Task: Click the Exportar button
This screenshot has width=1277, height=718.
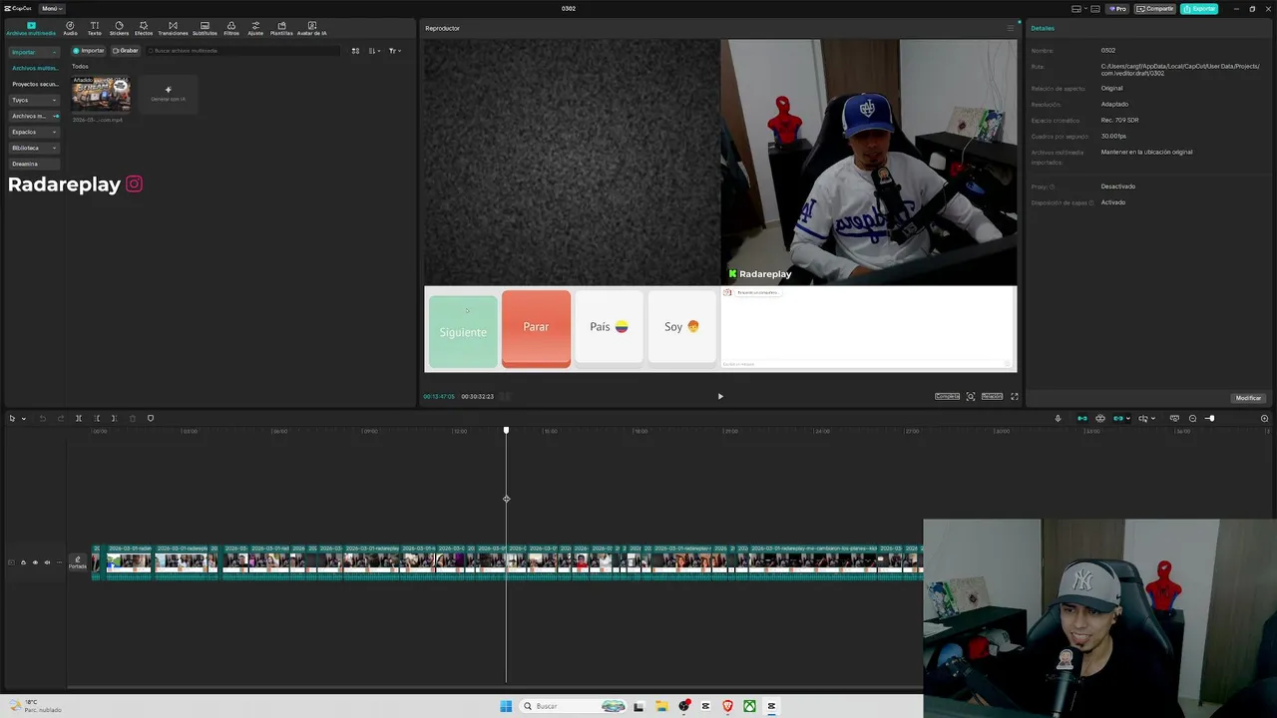Action: pyautogui.click(x=1199, y=8)
